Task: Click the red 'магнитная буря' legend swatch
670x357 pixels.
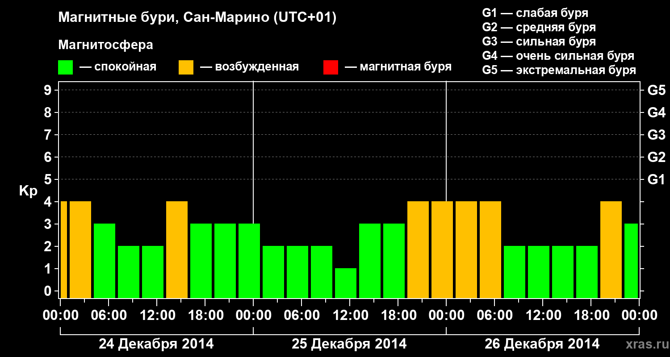Action: tap(331, 67)
